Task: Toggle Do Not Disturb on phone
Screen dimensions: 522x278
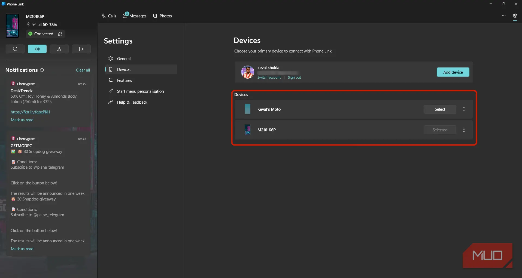Action: click(15, 49)
